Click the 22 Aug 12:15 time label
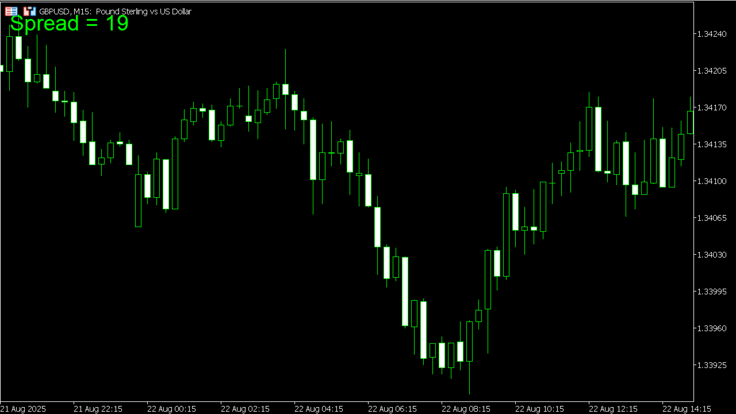The width and height of the screenshot is (736, 414). tap(613, 409)
